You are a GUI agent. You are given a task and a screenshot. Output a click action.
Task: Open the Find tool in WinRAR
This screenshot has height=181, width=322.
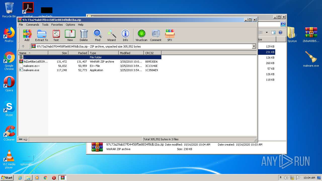(98, 35)
